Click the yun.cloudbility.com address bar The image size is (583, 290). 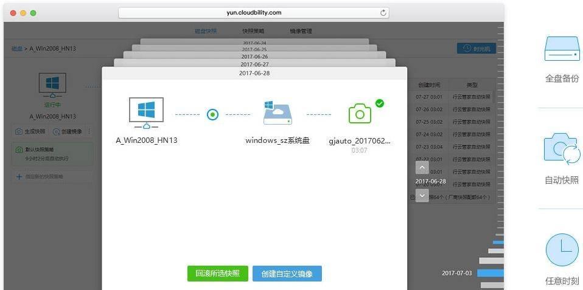pos(254,13)
